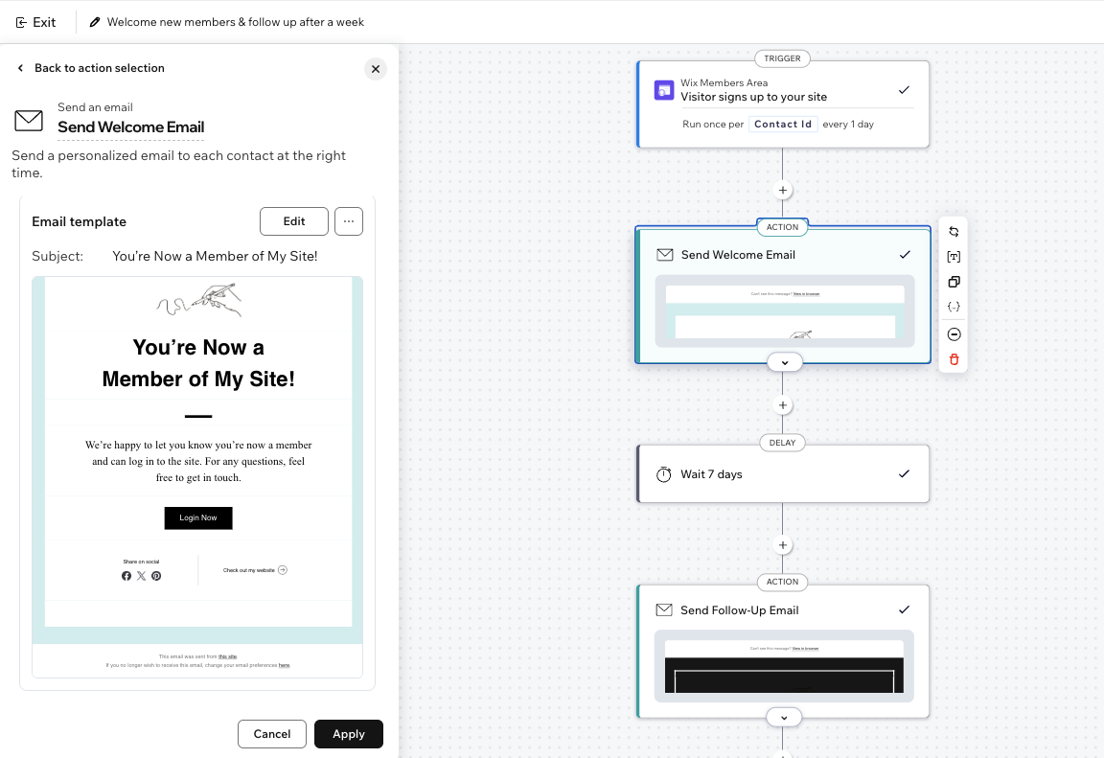Image resolution: width=1104 pixels, height=758 pixels.
Task: Click the Cancel button
Action: (x=272, y=734)
